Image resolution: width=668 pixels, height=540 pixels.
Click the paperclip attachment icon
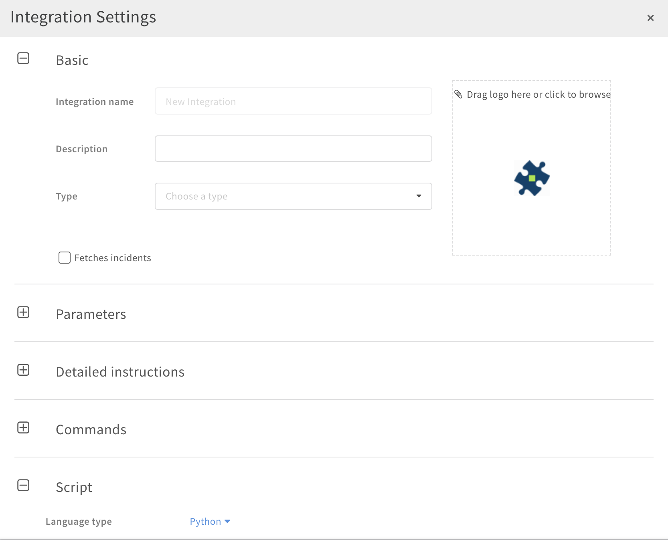coord(458,95)
